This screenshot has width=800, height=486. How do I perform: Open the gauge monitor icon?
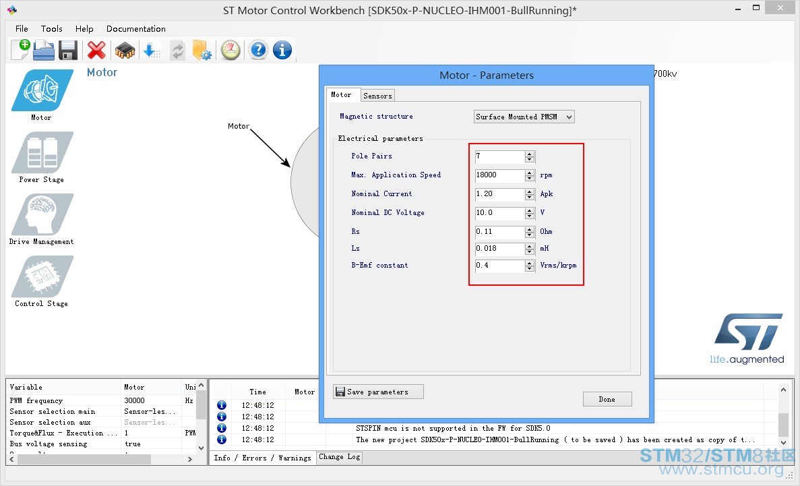pyautogui.click(x=230, y=50)
